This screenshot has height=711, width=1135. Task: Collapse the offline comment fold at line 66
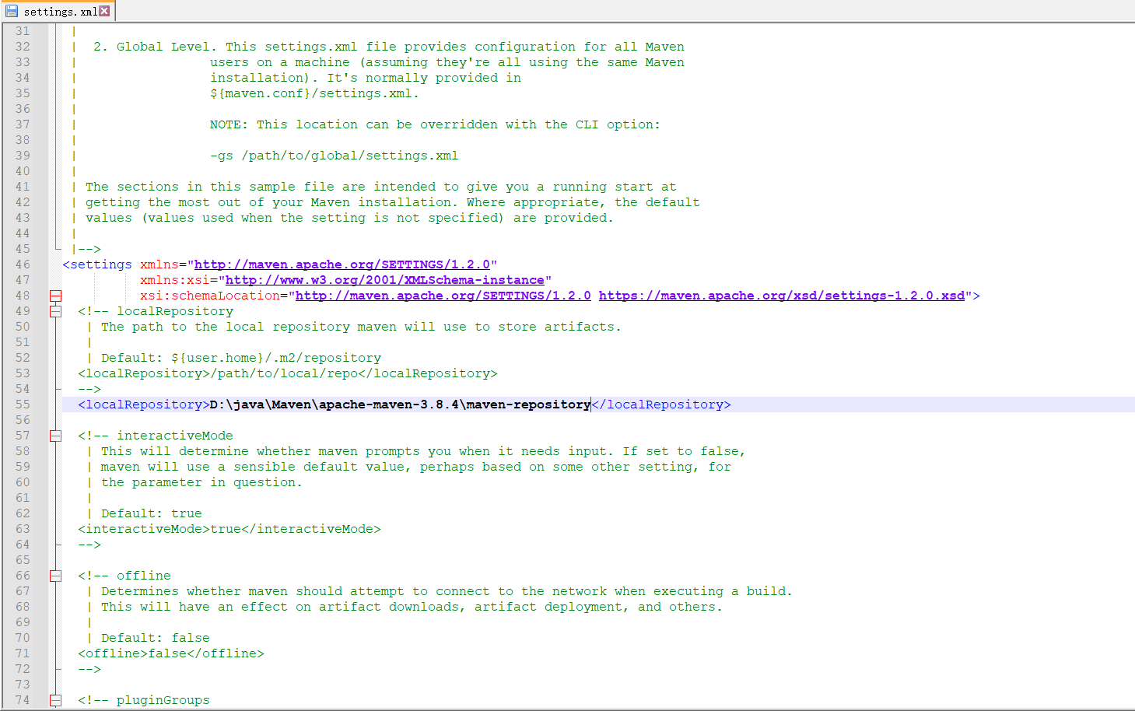55,576
